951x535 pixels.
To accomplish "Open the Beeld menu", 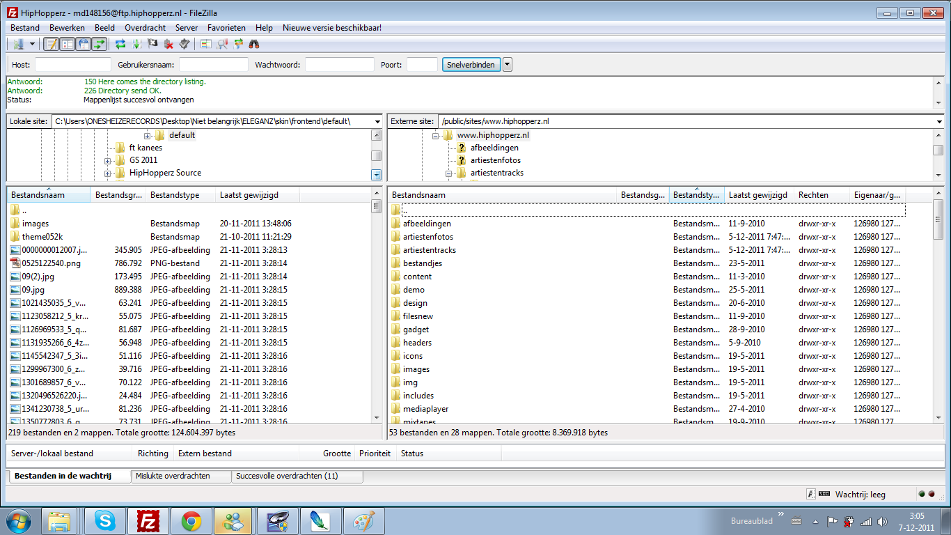I will 104,28.
